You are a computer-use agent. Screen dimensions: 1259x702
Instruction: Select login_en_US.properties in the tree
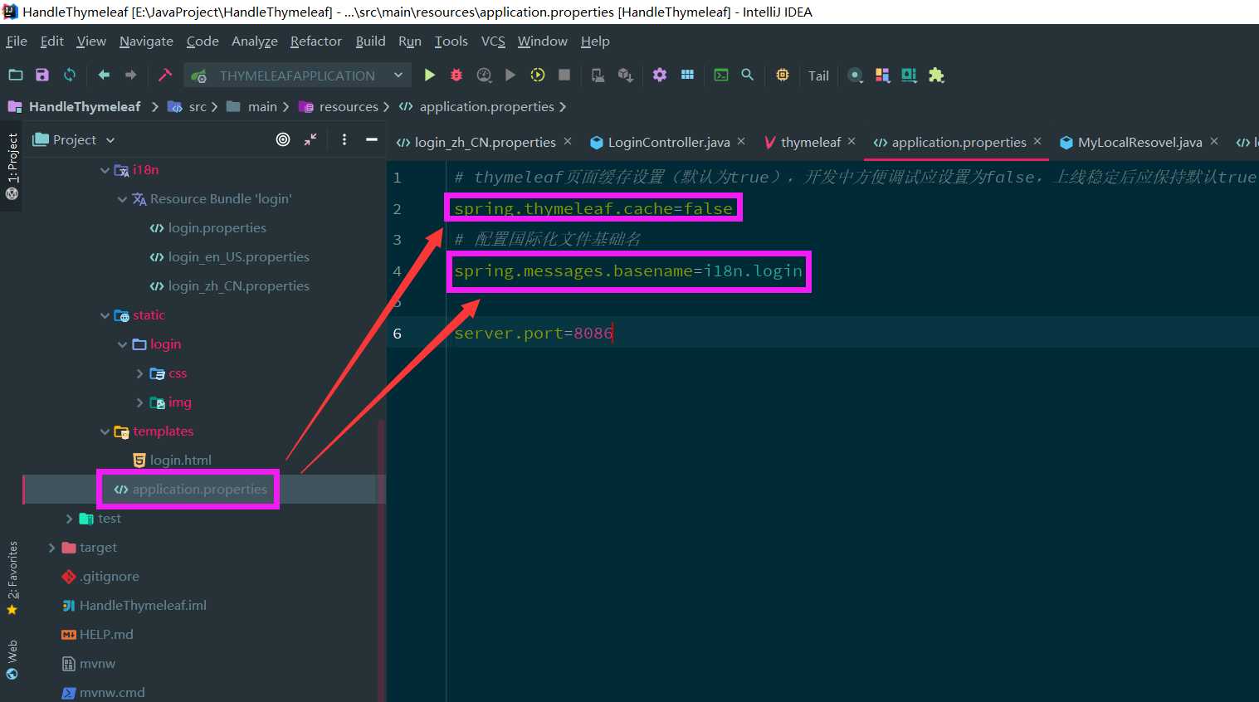(x=238, y=257)
